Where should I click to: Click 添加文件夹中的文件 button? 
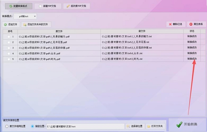36,24
